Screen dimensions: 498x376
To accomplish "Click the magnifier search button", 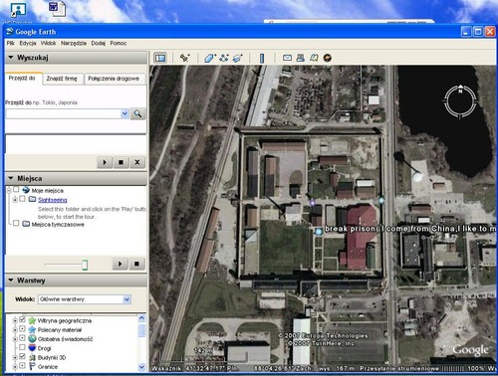I will pos(137,113).
